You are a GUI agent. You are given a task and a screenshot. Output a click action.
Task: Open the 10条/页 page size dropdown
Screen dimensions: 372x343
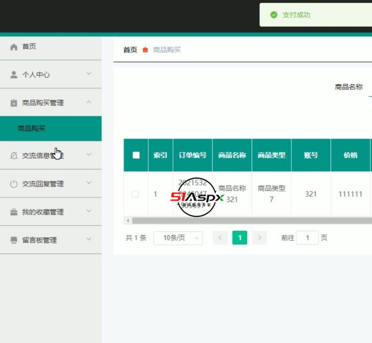point(178,237)
